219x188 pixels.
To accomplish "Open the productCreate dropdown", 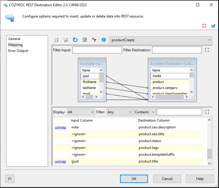I will point(161,40).
